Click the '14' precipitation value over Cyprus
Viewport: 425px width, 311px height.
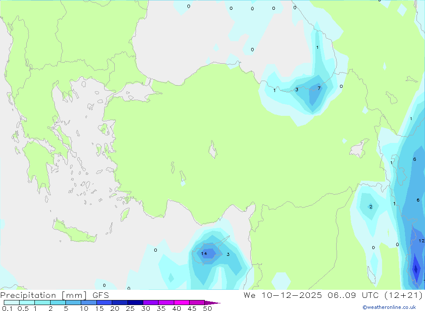[x=204, y=254]
